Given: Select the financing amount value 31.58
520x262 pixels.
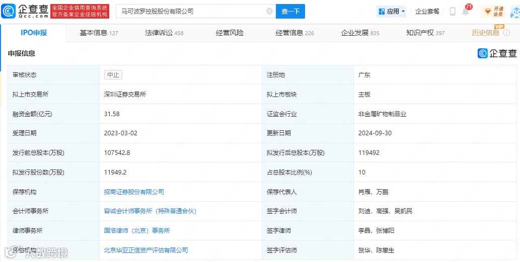Looking at the screenshot, I should click(112, 114).
